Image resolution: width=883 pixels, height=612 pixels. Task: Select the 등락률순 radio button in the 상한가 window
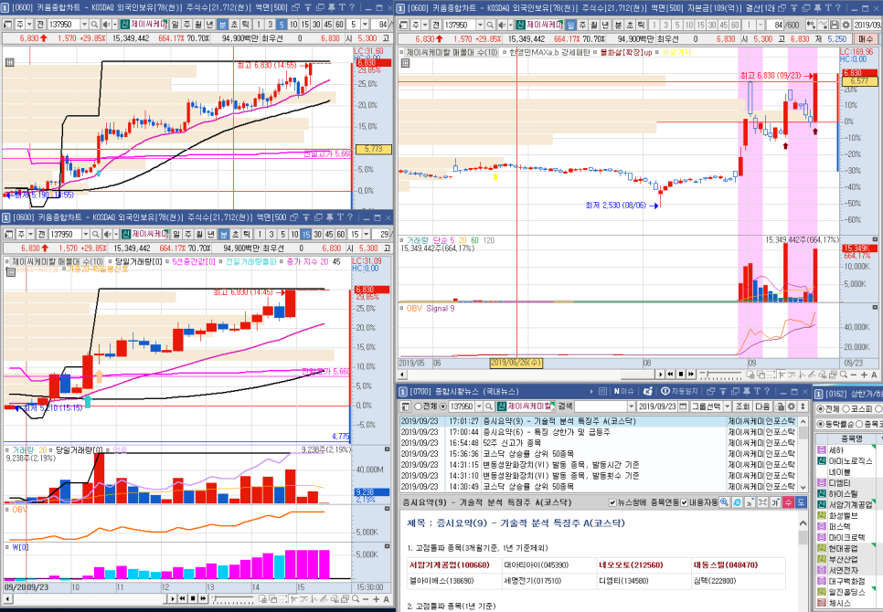point(821,424)
